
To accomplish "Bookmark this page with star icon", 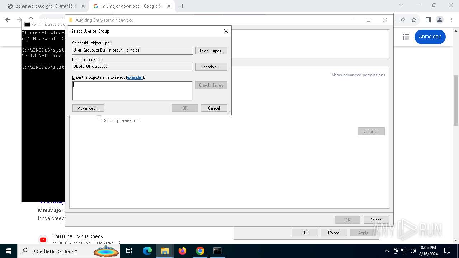I will (x=414, y=20).
